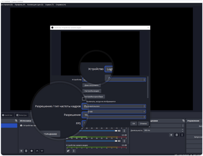Open audio mixer menu dots at bottom

click(74, 151)
